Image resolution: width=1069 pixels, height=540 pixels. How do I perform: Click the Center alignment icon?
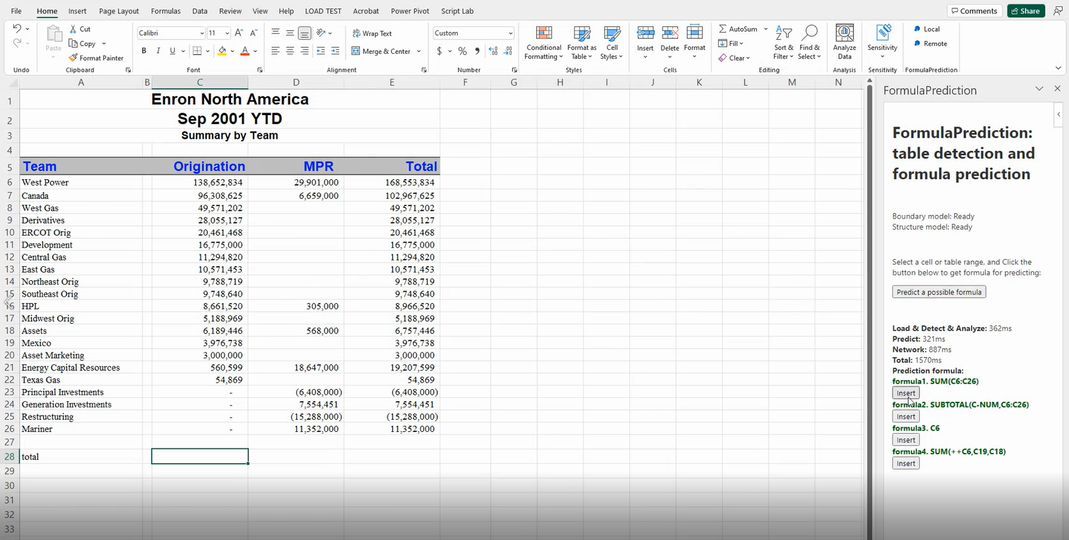[x=290, y=51]
